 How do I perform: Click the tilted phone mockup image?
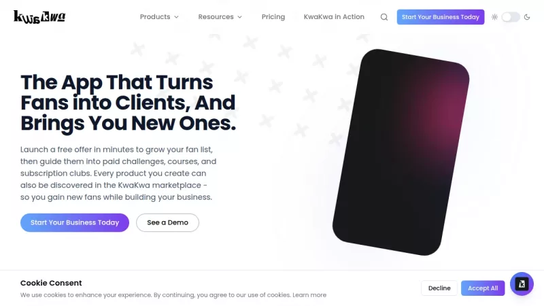click(401, 152)
